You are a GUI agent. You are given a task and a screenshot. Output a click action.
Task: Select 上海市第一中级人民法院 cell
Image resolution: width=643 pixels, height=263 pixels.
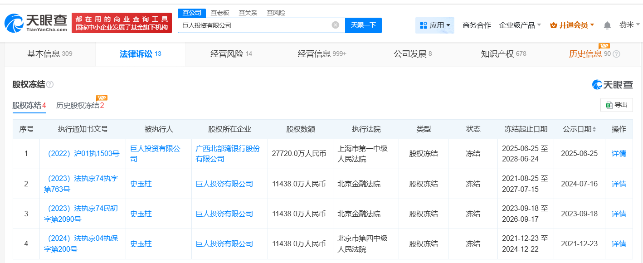(x=365, y=154)
